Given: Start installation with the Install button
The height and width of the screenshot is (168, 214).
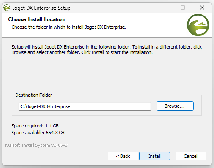Looking at the screenshot, I should 154,156.
